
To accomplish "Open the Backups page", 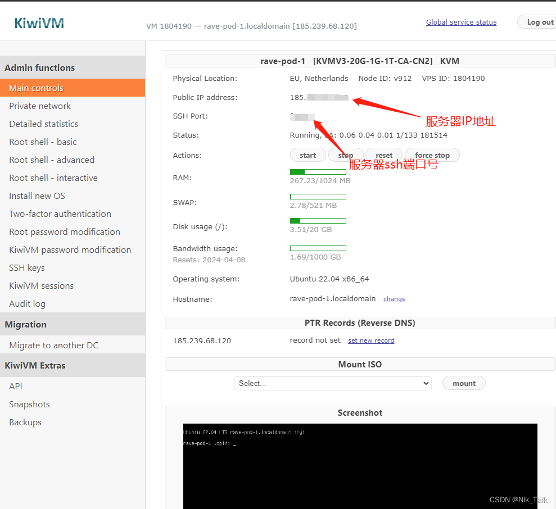I will [25, 422].
